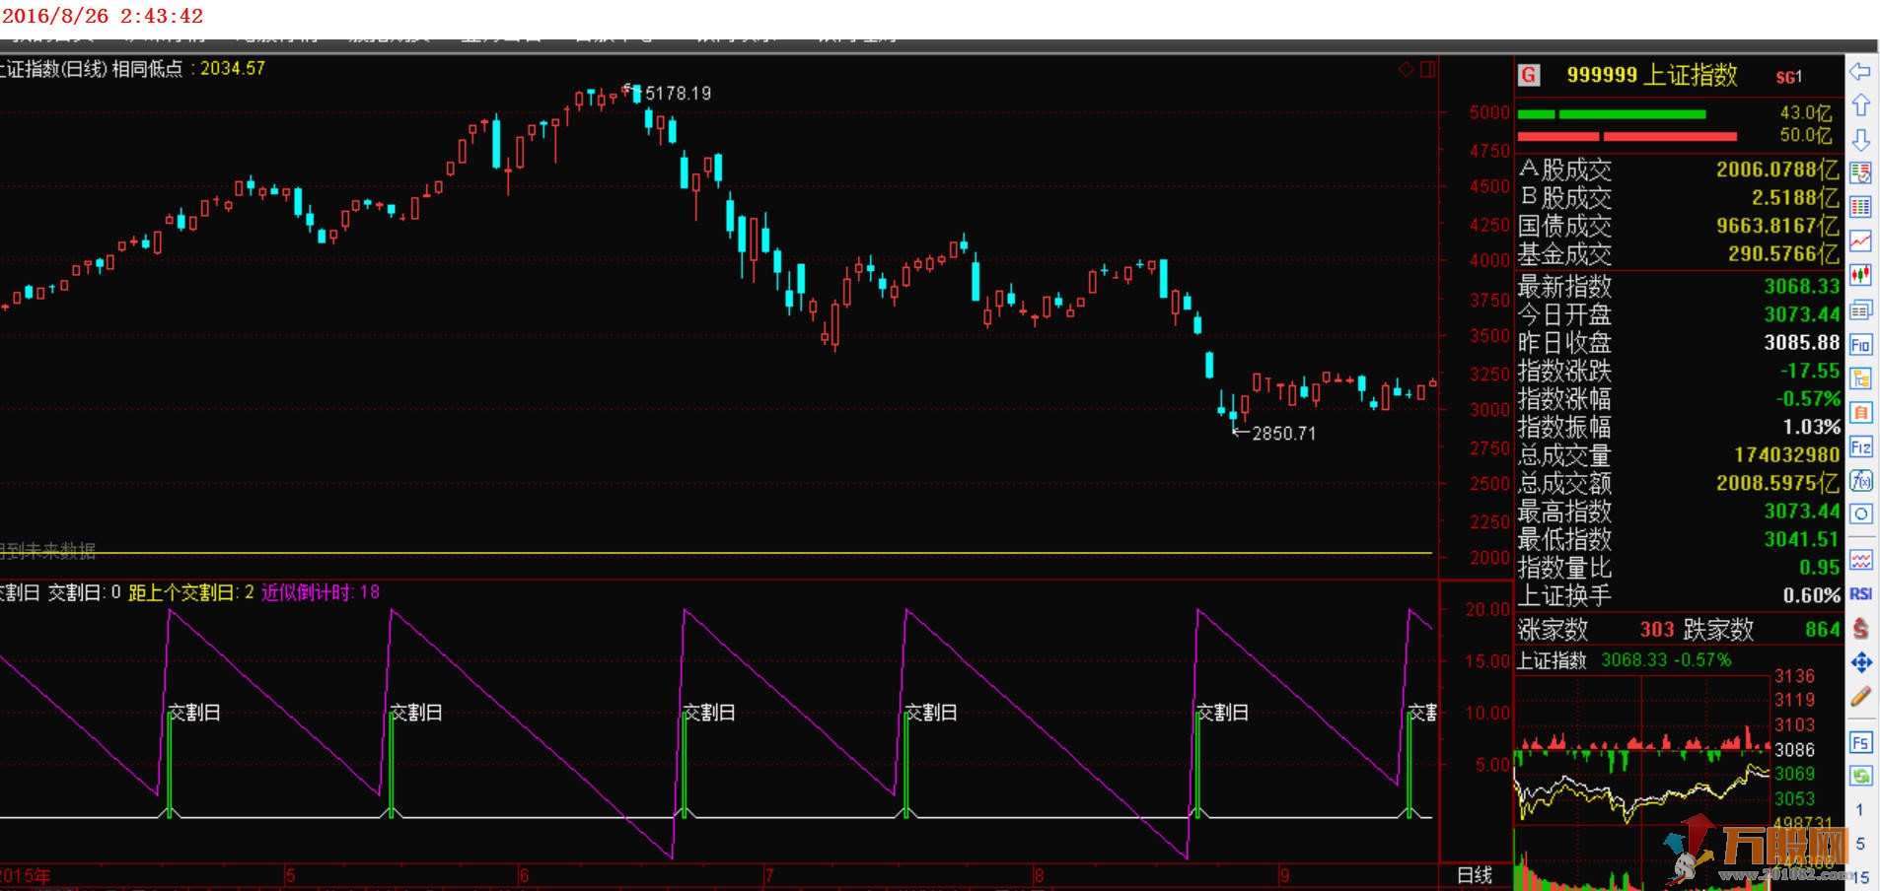The width and height of the screenshot is (1880, 891).
Task: Switch to the candlestick chart icon
Action: coord(1860,276)
